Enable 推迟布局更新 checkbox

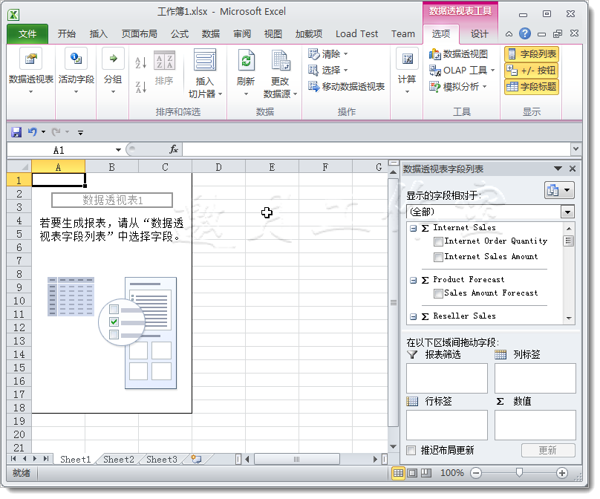[411, 450]
